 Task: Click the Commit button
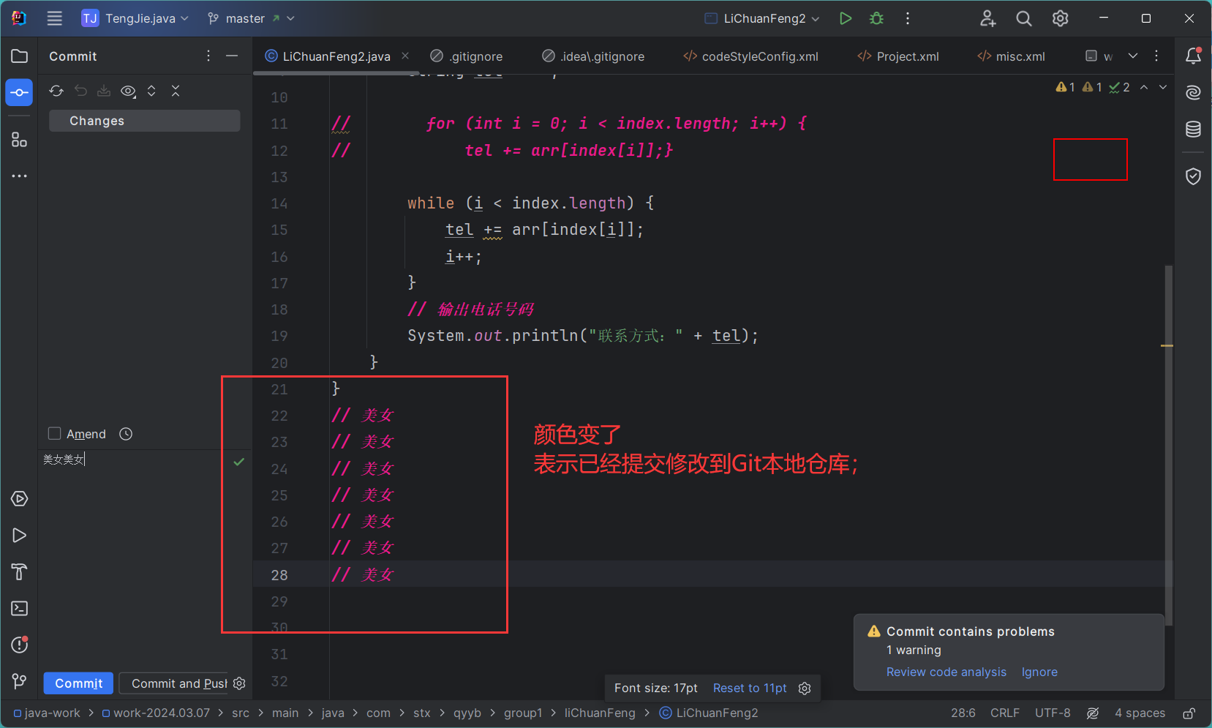[x=78, y=683]
